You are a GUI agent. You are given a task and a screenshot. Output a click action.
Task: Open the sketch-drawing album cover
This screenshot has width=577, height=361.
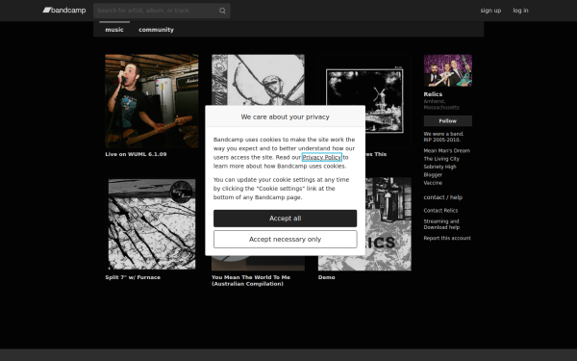coord(258,80)
